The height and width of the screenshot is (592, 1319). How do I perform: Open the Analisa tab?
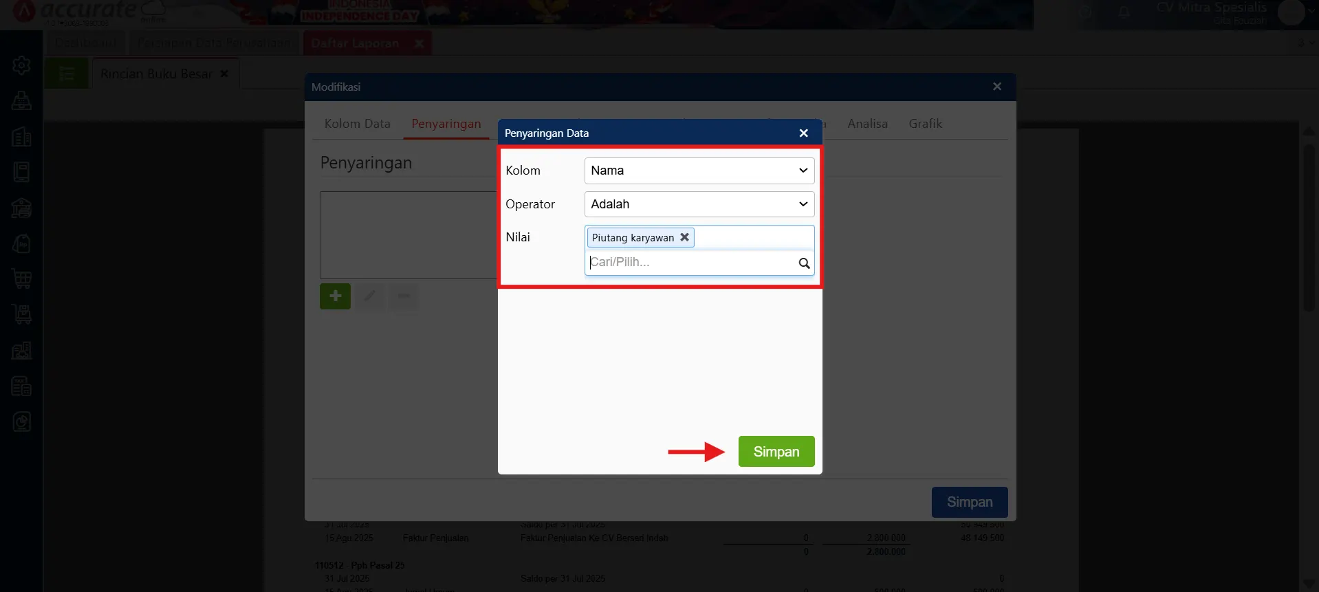867,124
